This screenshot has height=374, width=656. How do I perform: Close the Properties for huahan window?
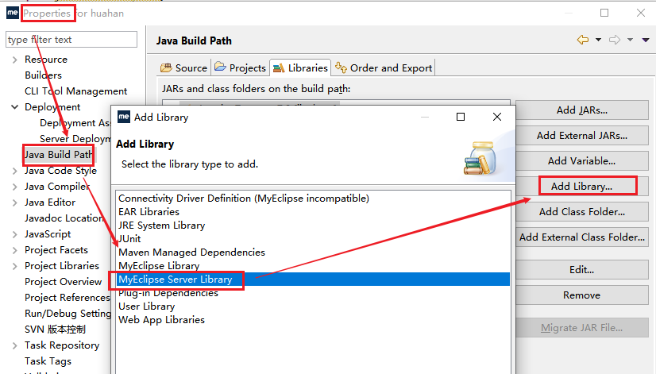point(641,13)
